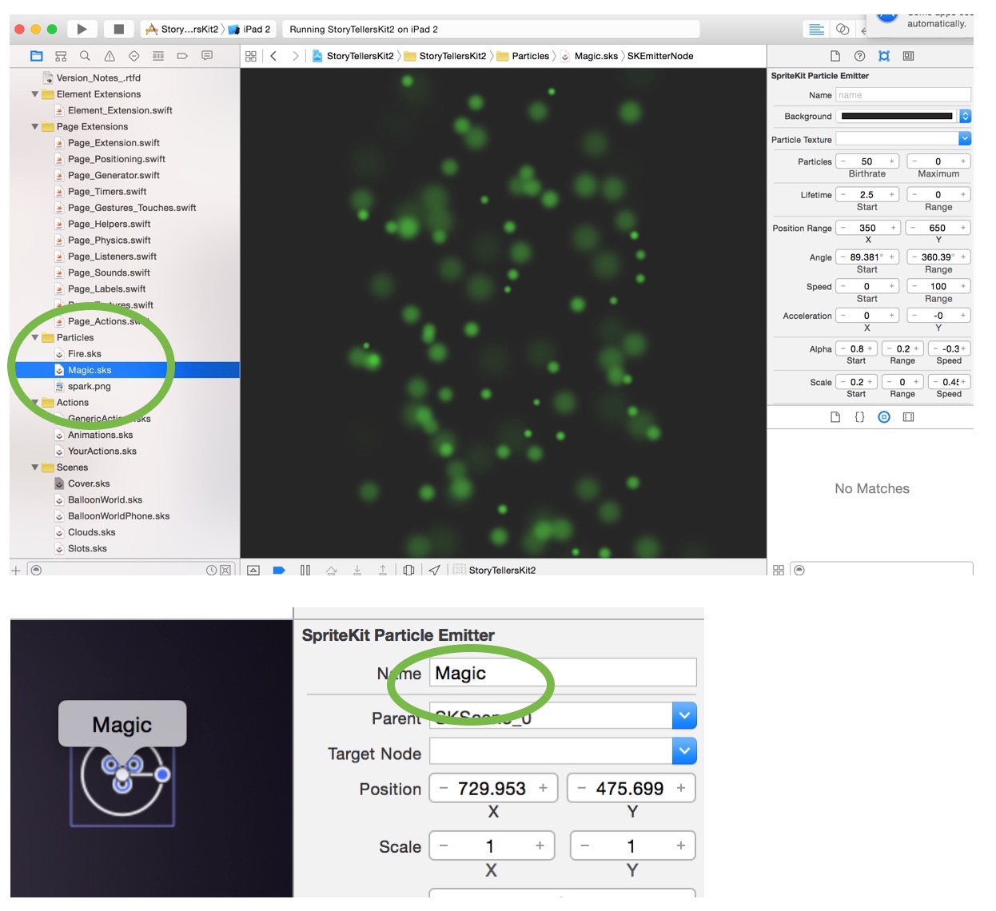Screen dimensions: 996x911
Task: Open the Particle Texture dropdown
Action: 963,139
